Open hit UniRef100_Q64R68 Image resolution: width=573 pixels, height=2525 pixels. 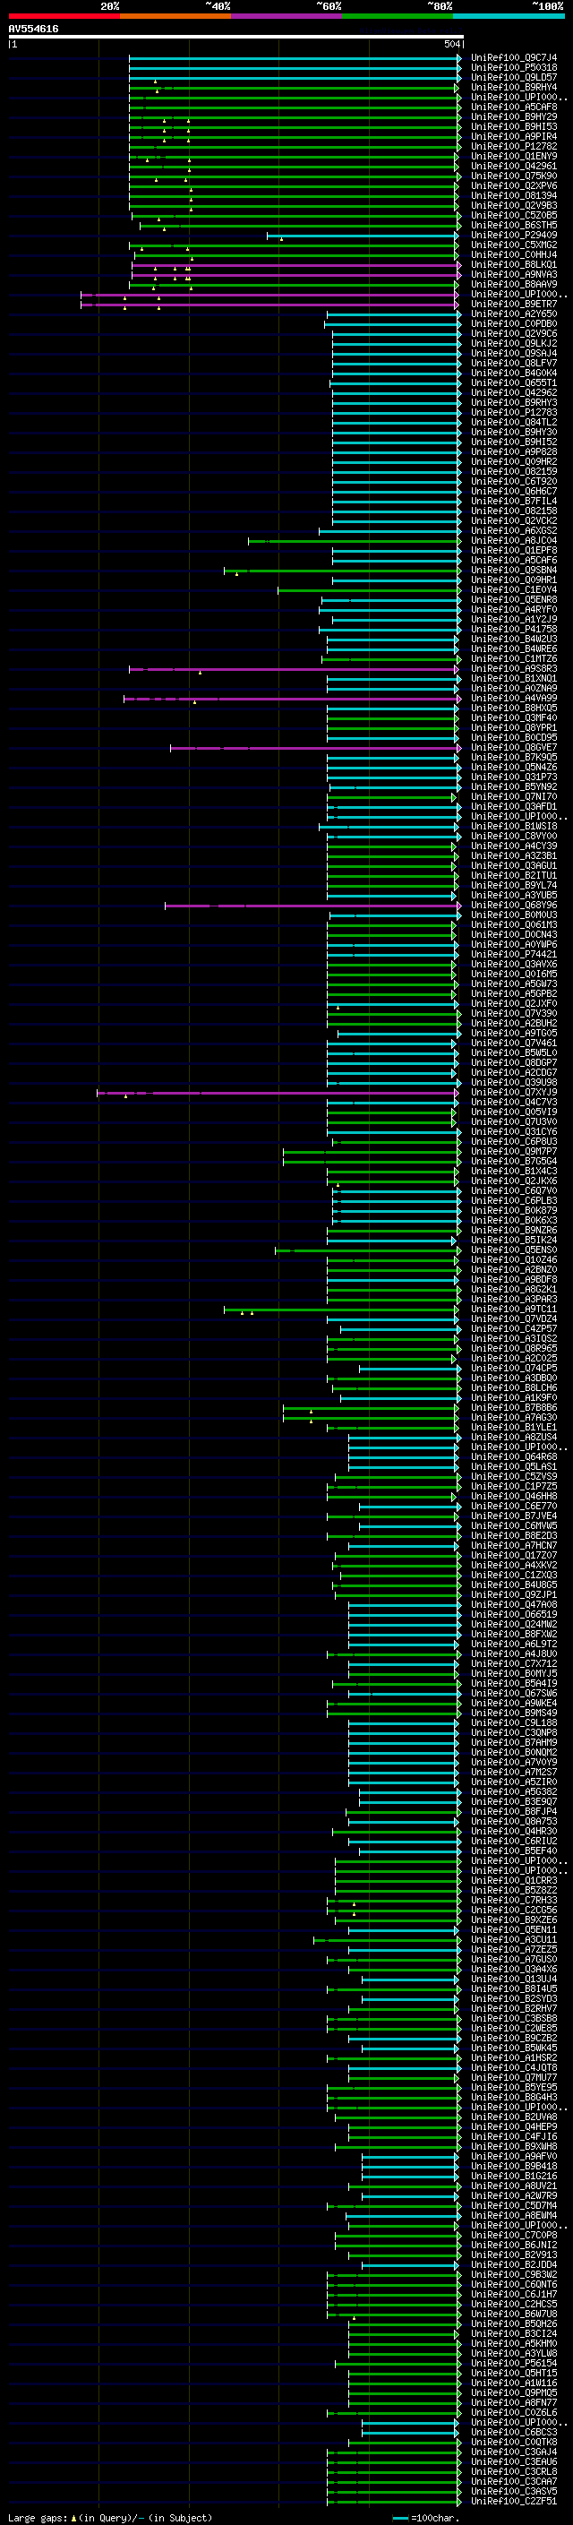[513, 1456]
